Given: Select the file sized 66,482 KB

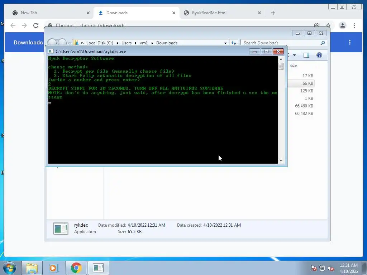Looking at the screenshot, I should point(304,114).
